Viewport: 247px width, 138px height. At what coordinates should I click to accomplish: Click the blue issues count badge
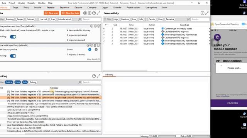pyautogui.click(x=90, y=49)
